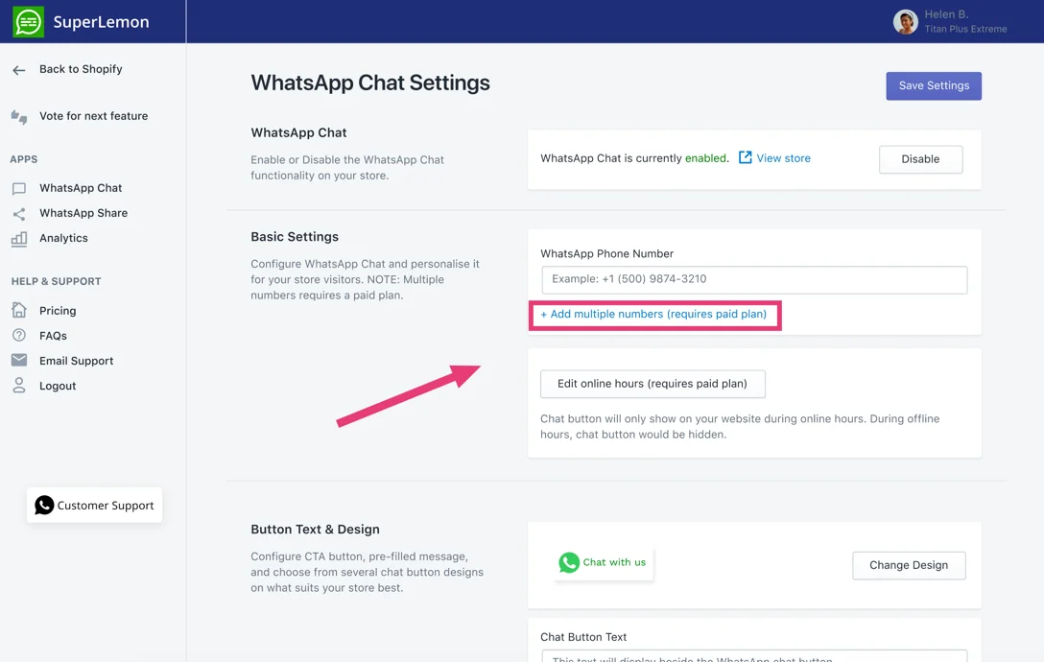Disable the WhatsApp Chat functionality

(x=920, y=159)
